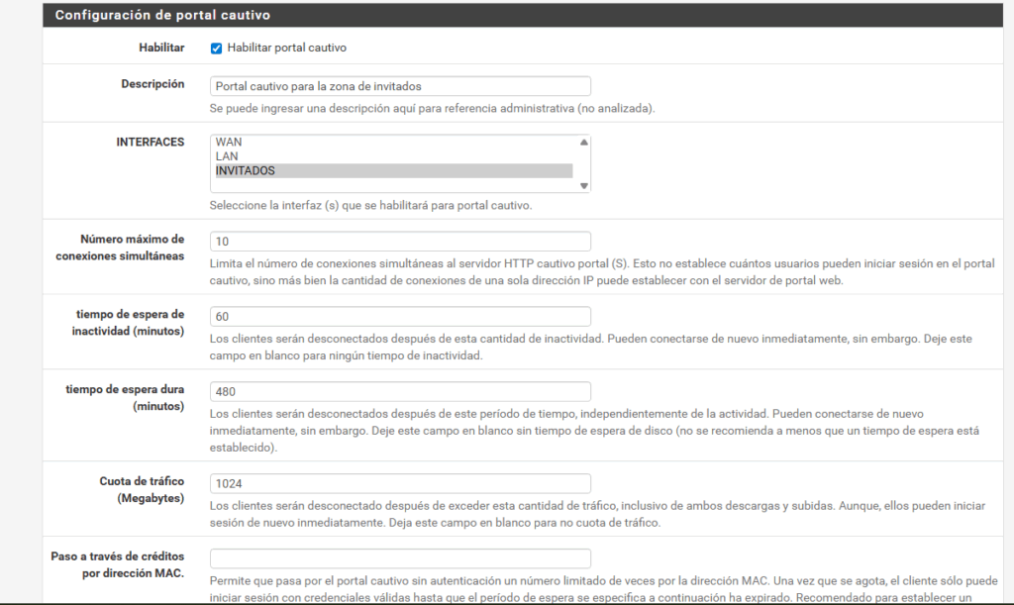The height and width of the screenshot is (605, 1014).
Task: Click the inactivity timeout field showing 60
Action: click(400, 317)
